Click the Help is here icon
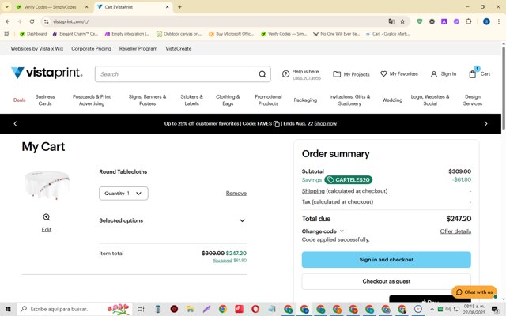This screenshot has height=316, width=506. (285, 73)
